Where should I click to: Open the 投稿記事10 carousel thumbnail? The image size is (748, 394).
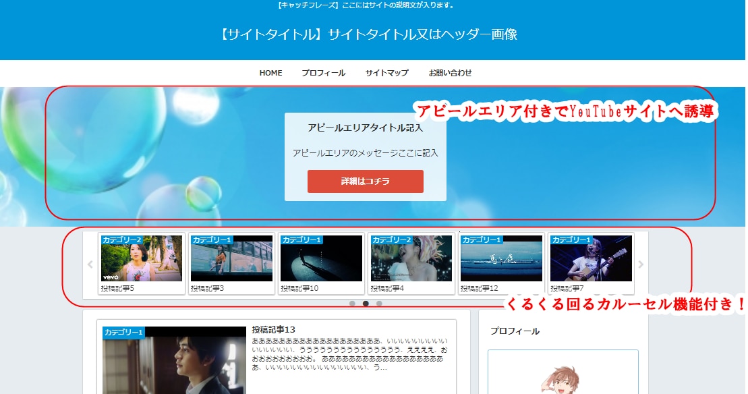coord(322,258)
